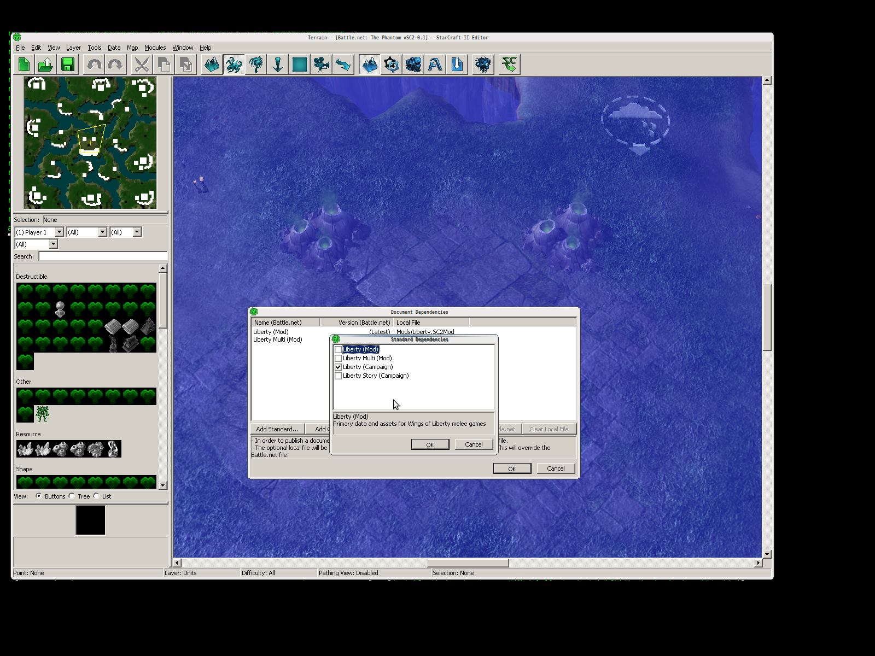Open the Modules menu
Screen dimensions: 875x656
coord(155,48)
